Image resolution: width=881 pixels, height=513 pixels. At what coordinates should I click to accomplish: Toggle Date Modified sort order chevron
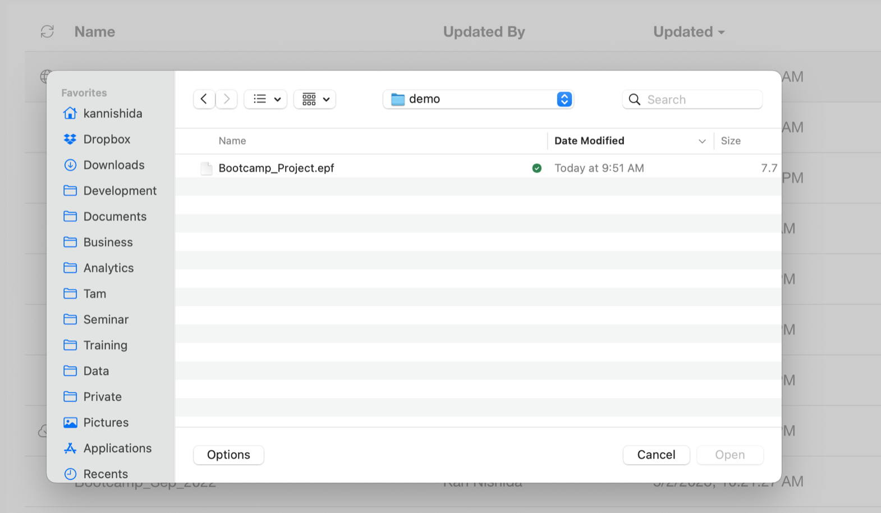702,141
